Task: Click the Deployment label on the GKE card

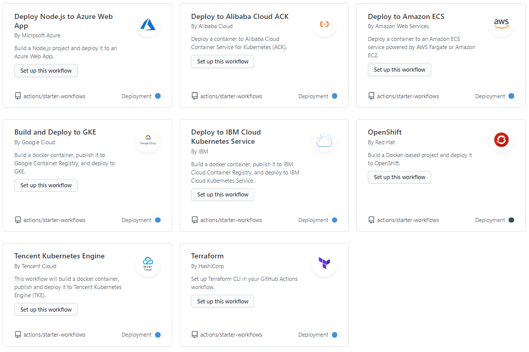Action: (x=137, y=220)
